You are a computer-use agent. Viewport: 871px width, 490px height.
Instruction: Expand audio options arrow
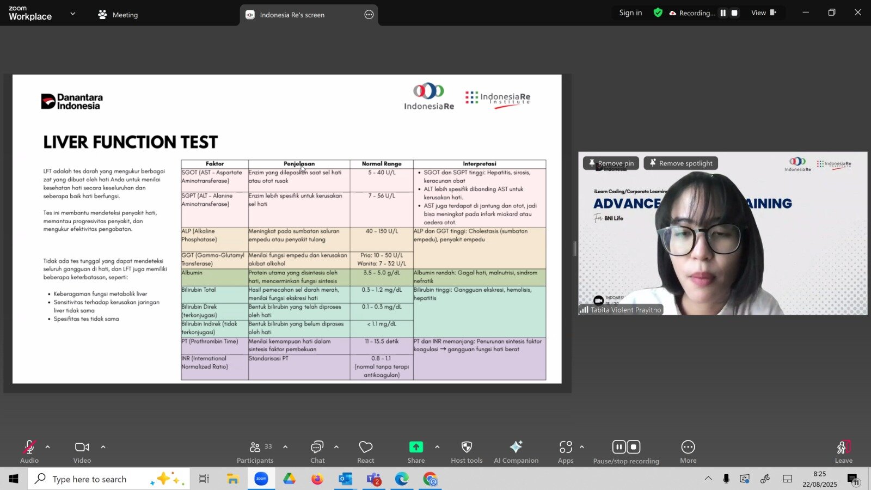48,447
